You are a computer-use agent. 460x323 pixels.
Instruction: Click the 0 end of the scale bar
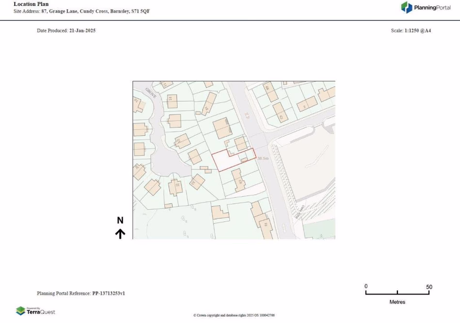pos(366,287)
